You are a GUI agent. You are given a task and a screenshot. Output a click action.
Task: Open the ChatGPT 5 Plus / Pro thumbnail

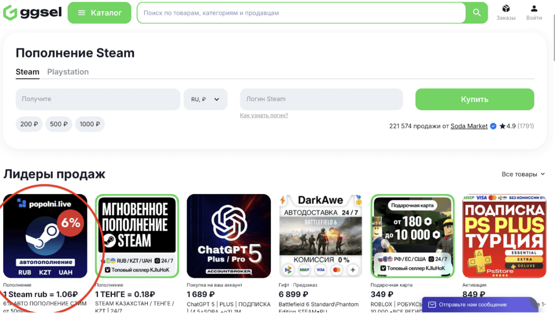[229, 236]
